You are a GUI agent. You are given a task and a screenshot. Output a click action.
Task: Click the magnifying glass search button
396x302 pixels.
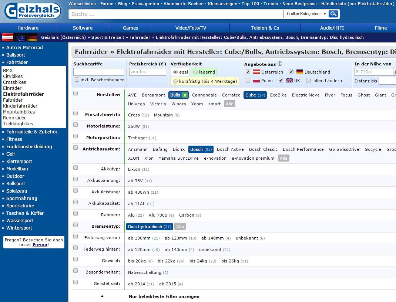(333, 14)
